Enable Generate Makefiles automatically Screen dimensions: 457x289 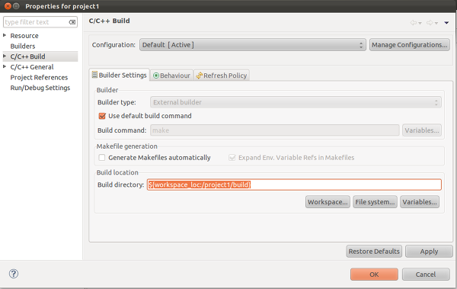(x=102, y=158)
